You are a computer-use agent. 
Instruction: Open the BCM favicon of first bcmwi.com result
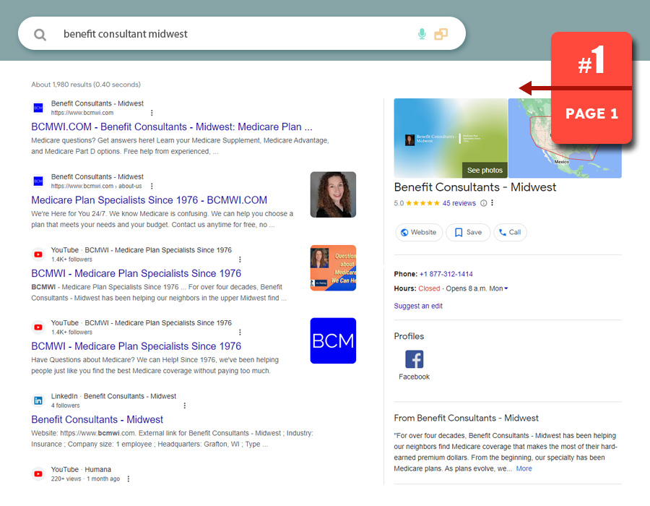(38, 108)
